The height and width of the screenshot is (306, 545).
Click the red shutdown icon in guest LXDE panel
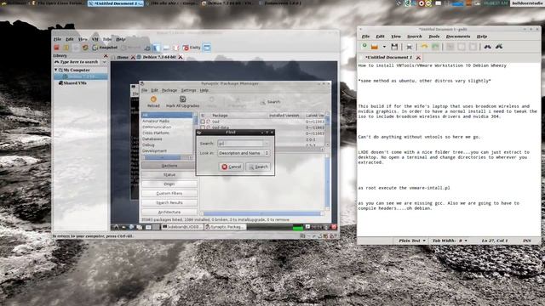tap(334, 227)
